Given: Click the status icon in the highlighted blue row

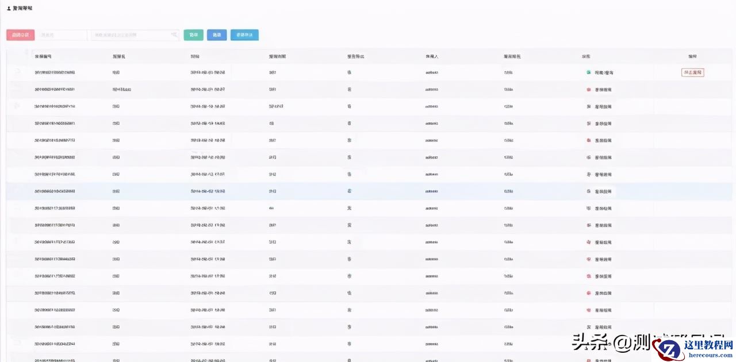Looking at the screenshot, I should pos(588,191).
